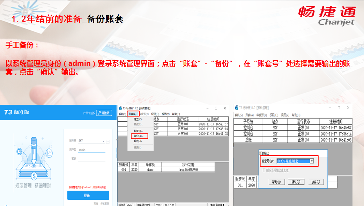Image resolution: width=364 pixels, height=206 pixels.
Task: Click the blue 登录 login button
Action: pos(88,195)
